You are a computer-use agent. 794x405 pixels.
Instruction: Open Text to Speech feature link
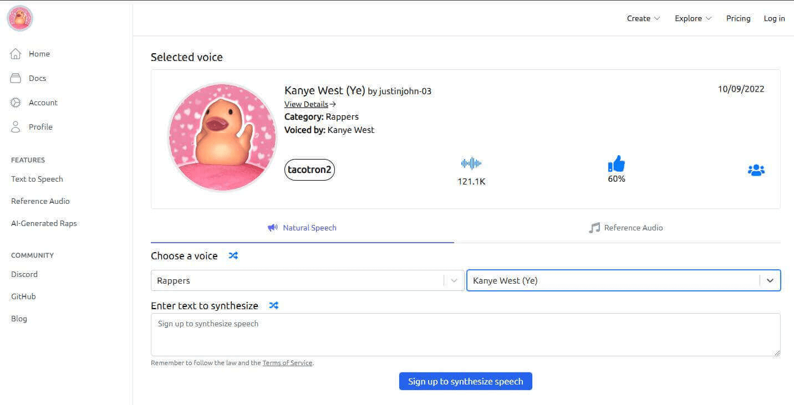point(37,179)
